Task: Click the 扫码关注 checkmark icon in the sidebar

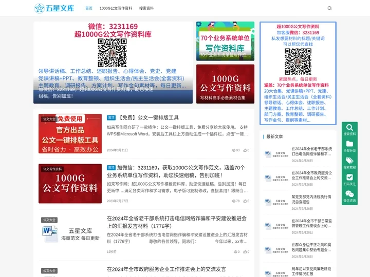Action: click(x=349, y=177)
